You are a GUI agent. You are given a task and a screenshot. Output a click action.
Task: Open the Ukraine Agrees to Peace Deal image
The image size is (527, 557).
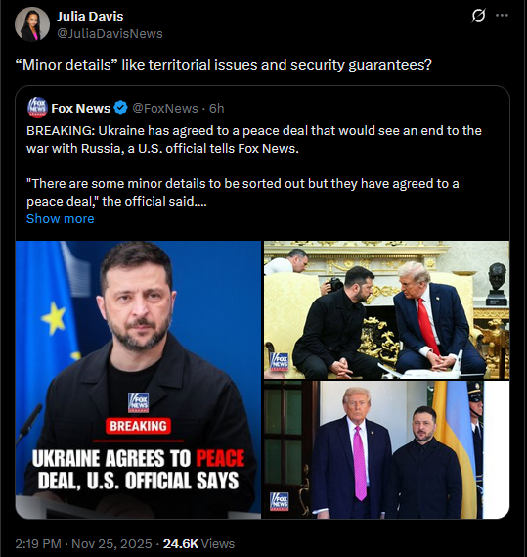tap(138, 380)
